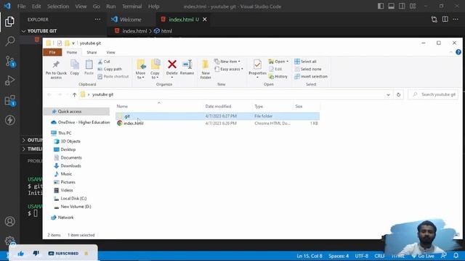Viewport: 465px width, 261px height.
Task: Click Go Live in status bar
Action: click(423, 256)
